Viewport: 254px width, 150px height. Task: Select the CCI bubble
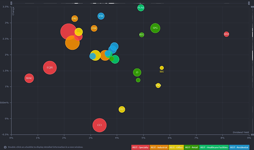coord(100,125)
